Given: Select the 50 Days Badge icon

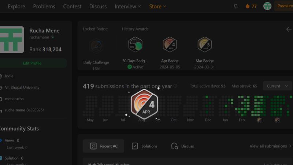Looking at the screenshot, I should pyautogui.click(x=135, y=44).
